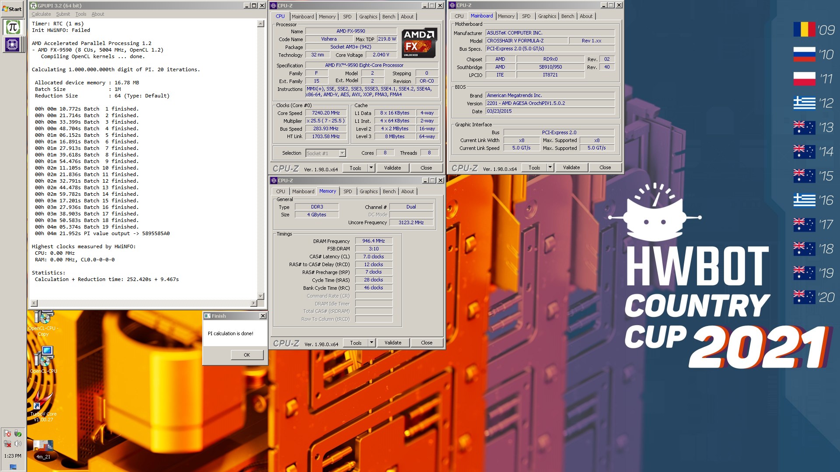The height and width of the screenshot is (472, 840).
Task: Close the Finish dialog with X
Action: tap(263, 316)
